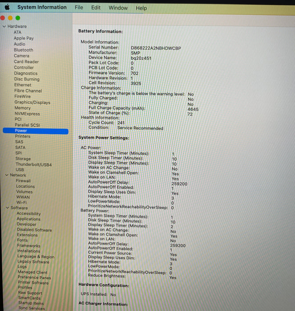This screenshot has height=311, width=295.
Task: Select Installations under Software
Action: (28, 251)
